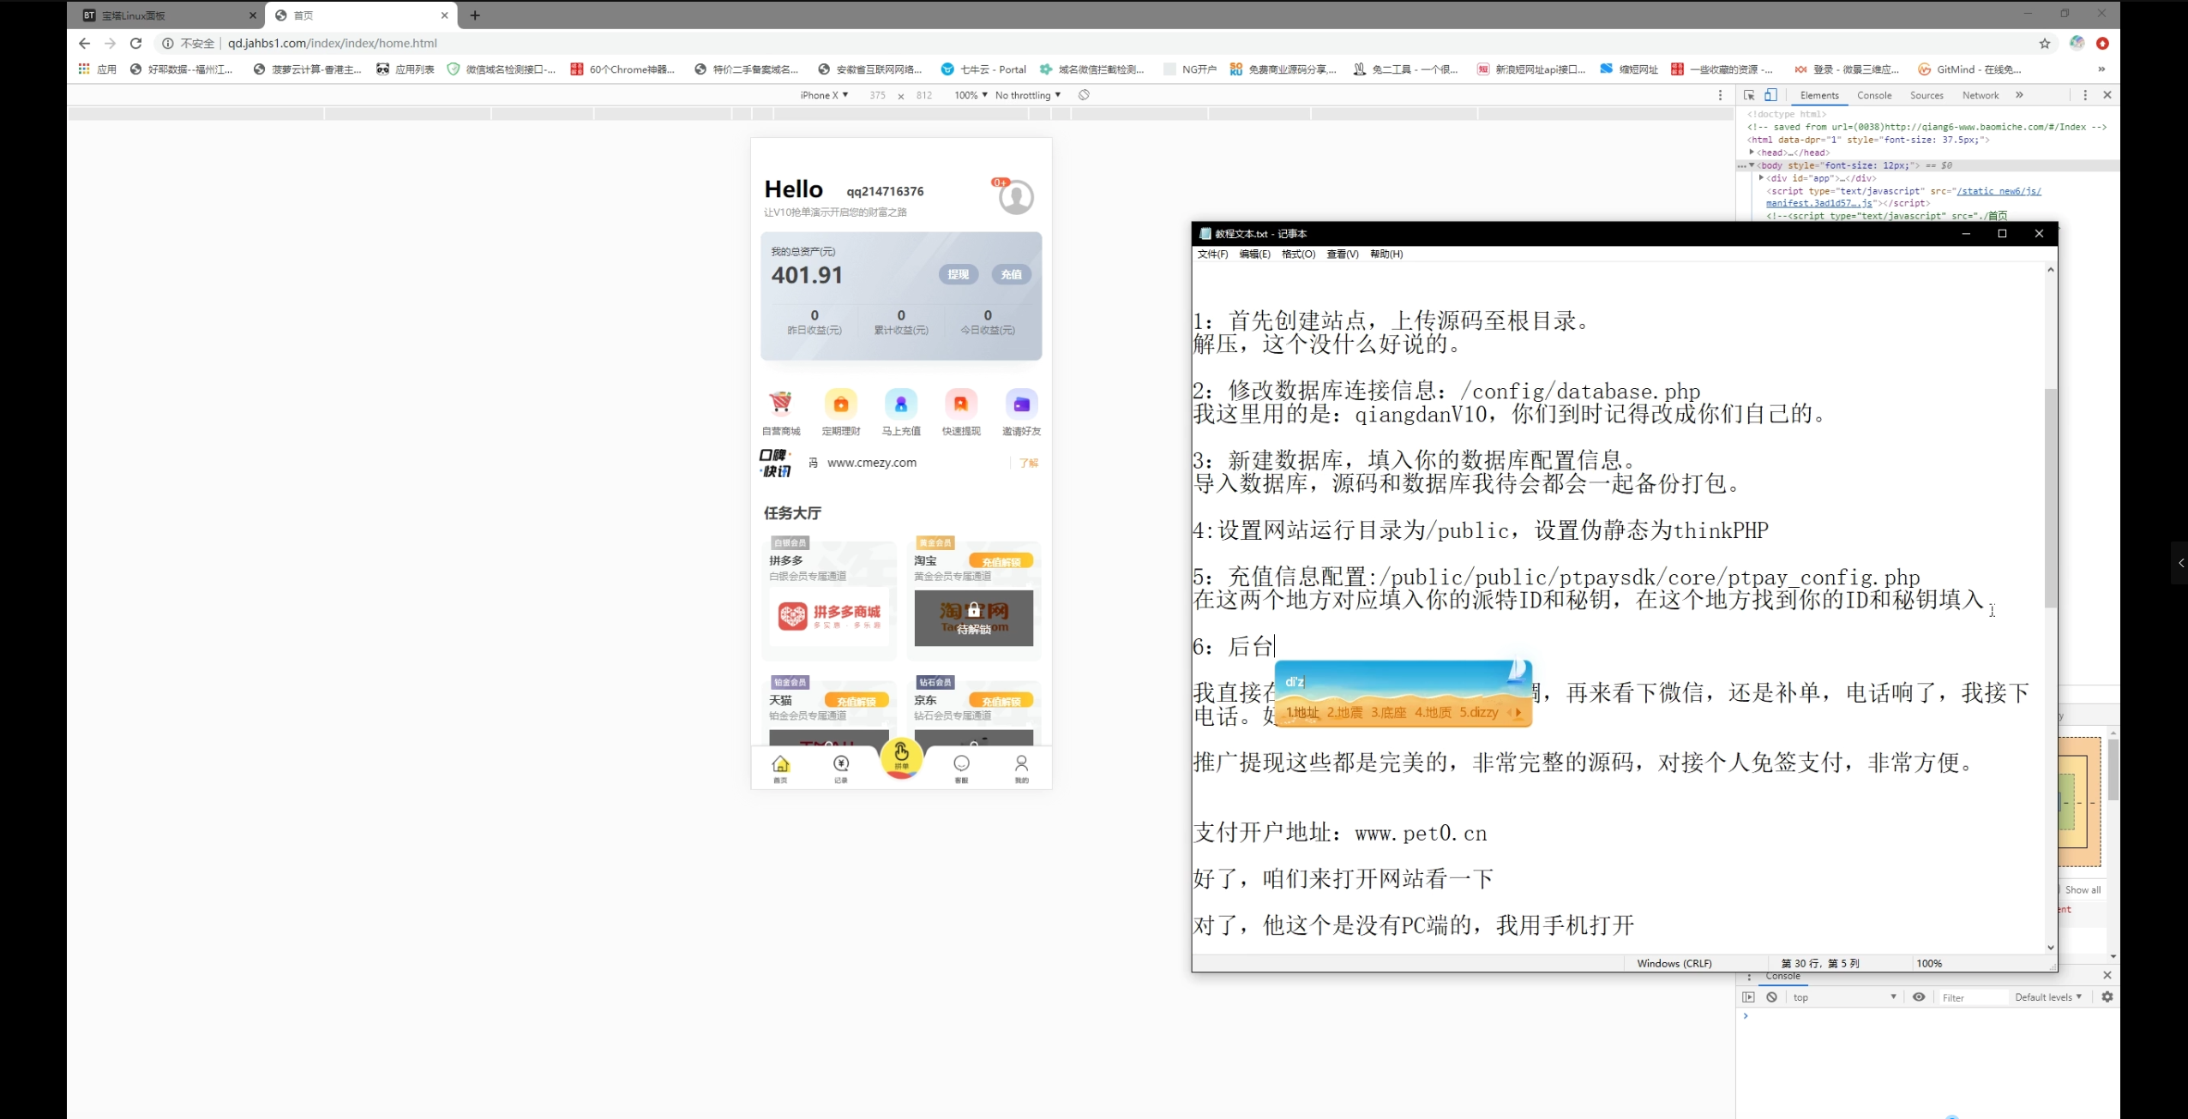Click the Notepad vertical scrollbar thumb
This screenshot has width=2188, height=1119.
[2050, 497]
